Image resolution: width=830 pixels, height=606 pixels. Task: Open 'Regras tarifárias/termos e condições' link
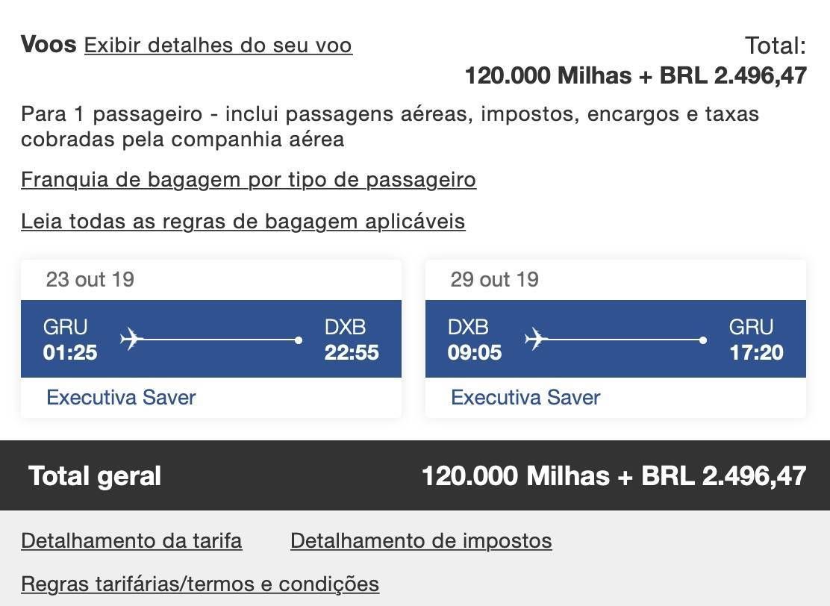tap(200, 584)
